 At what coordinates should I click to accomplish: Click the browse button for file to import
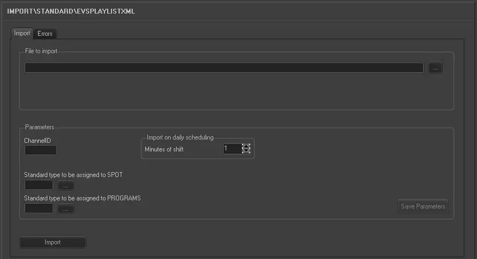(435, 68)
